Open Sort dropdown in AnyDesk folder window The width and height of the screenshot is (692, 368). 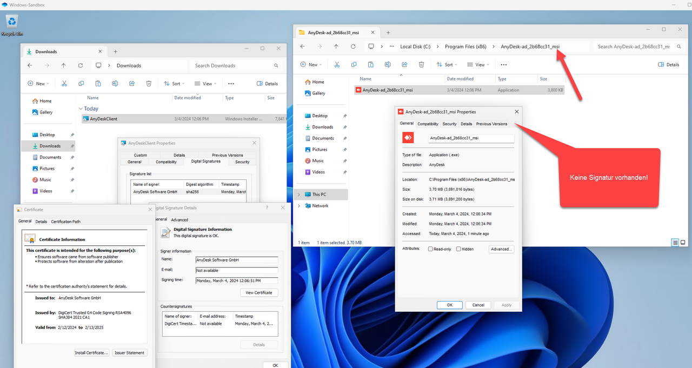pyautogui.click(x=447, y=64)
